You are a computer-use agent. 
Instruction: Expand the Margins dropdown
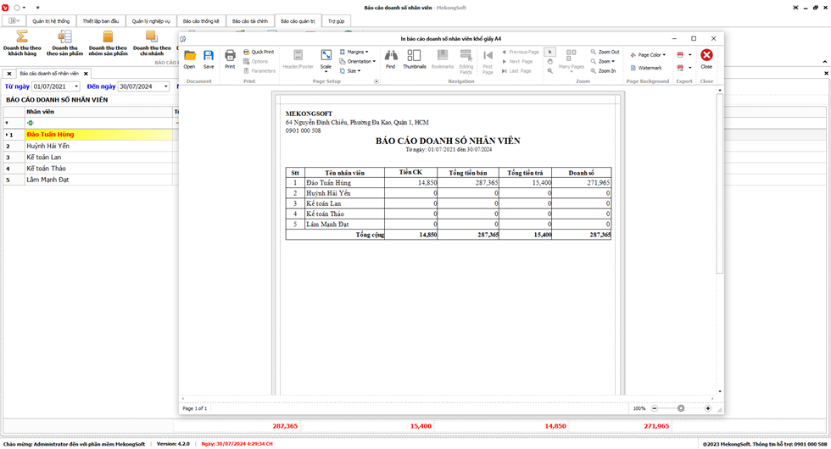354,52
